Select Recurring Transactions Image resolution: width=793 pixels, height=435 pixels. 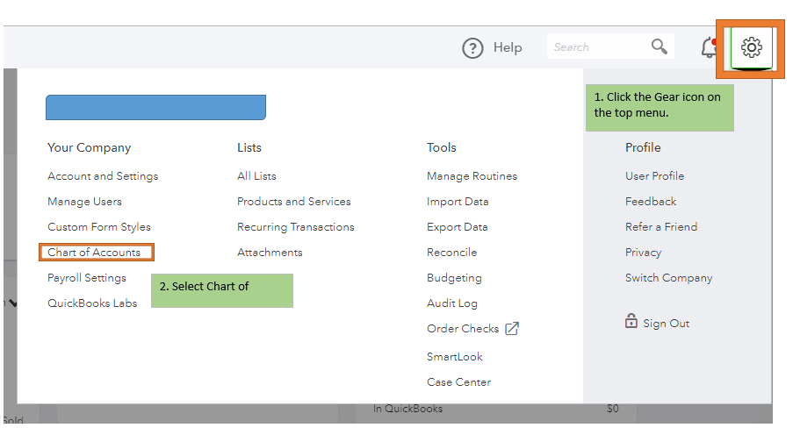295,227
